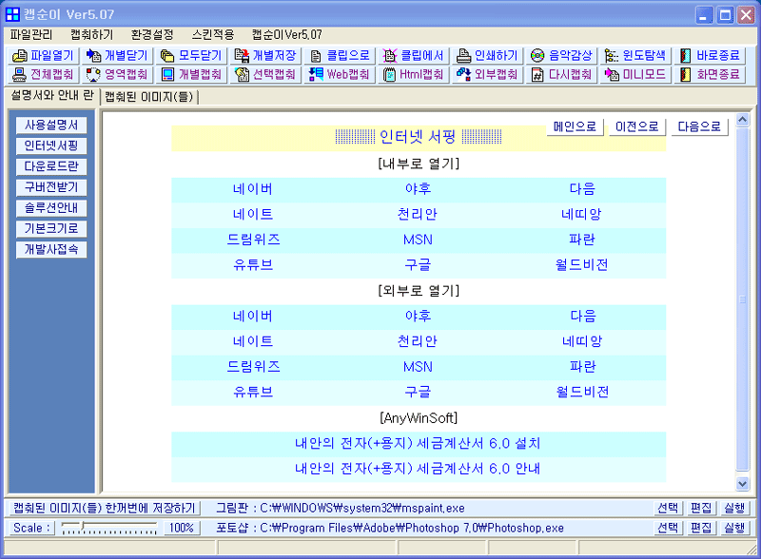Click 실행 button for 그림판 row
761x559 pixels.
734,508
